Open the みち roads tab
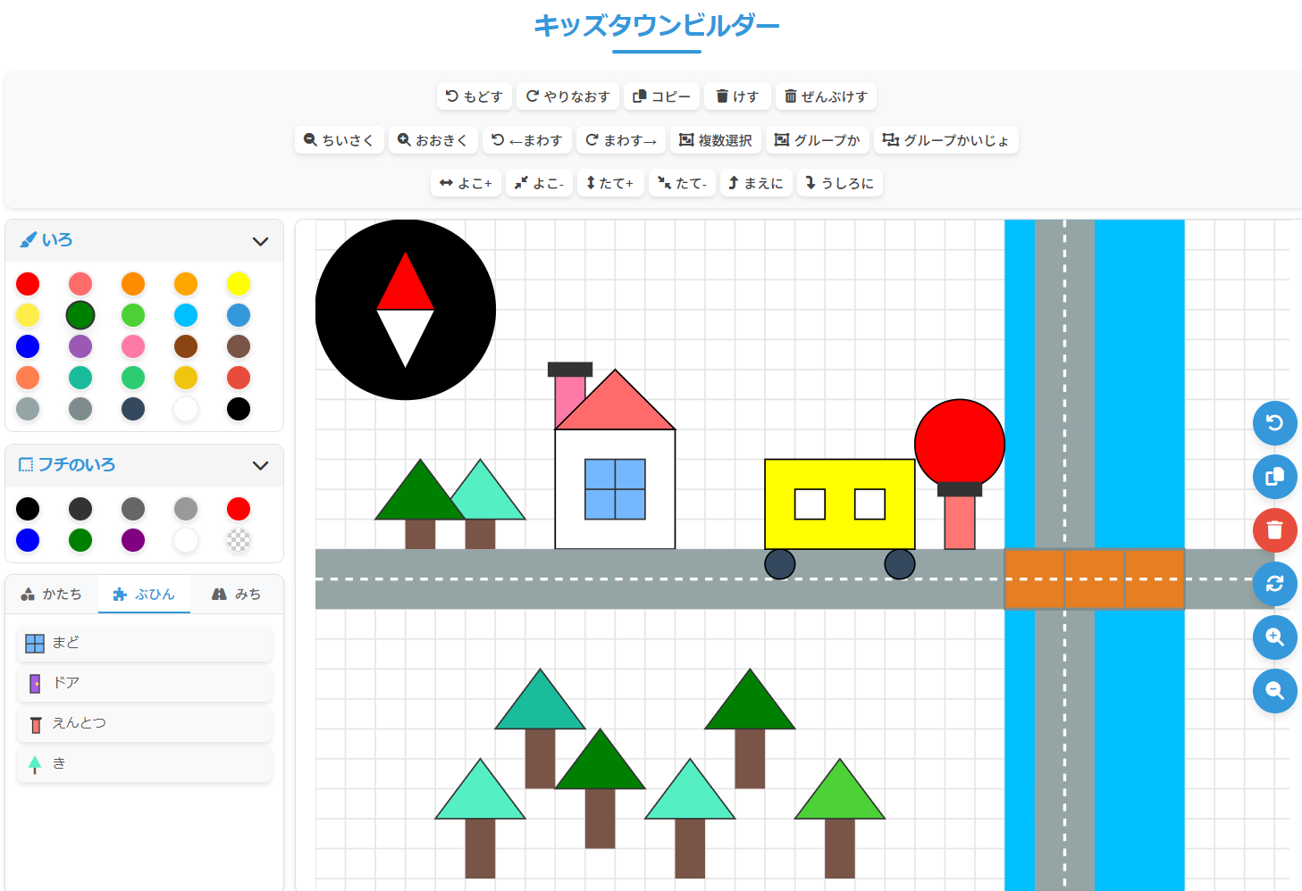The image size is (1302, 891). tap(237, 594)
